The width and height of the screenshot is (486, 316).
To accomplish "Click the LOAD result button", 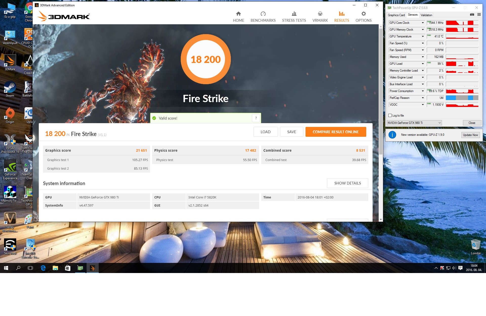I will [x=266, y=132].
